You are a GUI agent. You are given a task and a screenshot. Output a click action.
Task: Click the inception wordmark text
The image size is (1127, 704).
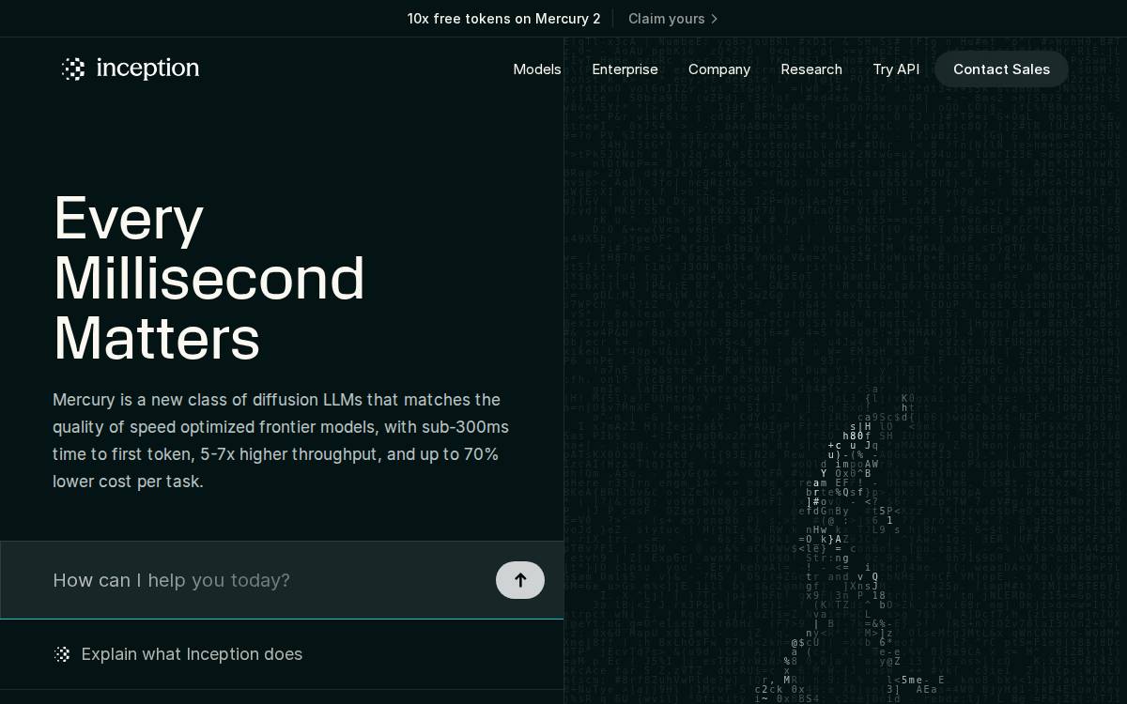[x=147, y=69]
